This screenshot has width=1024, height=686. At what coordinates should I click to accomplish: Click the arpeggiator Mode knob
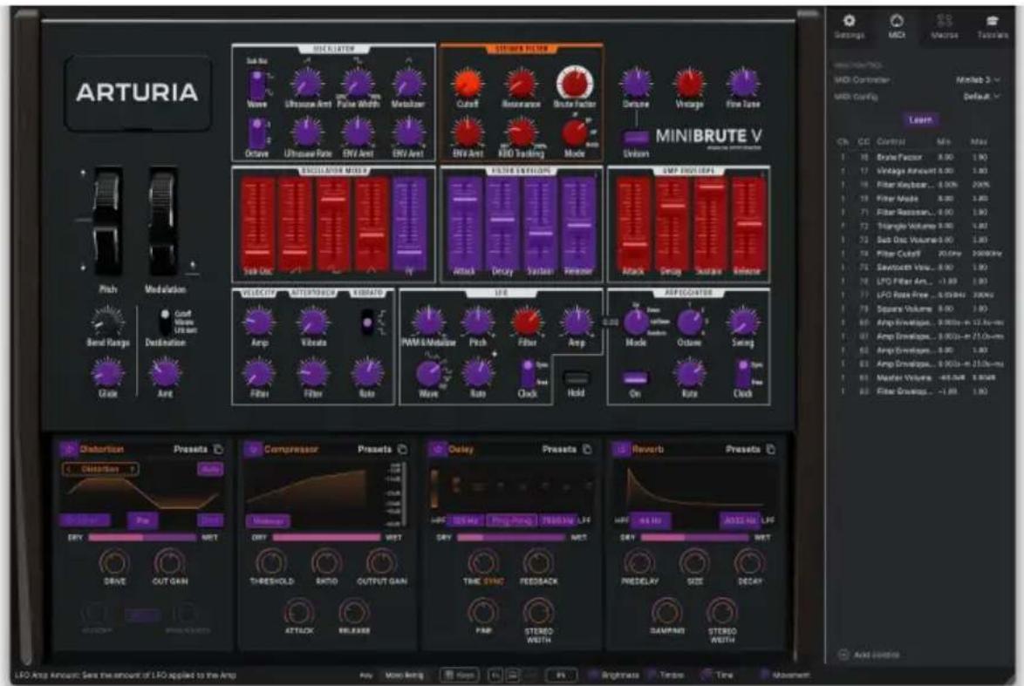click(636, 322)
